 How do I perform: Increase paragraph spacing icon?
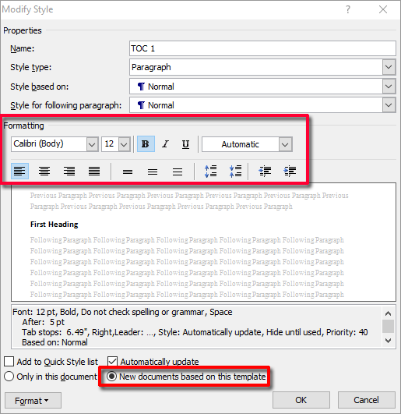coord(211,171)
